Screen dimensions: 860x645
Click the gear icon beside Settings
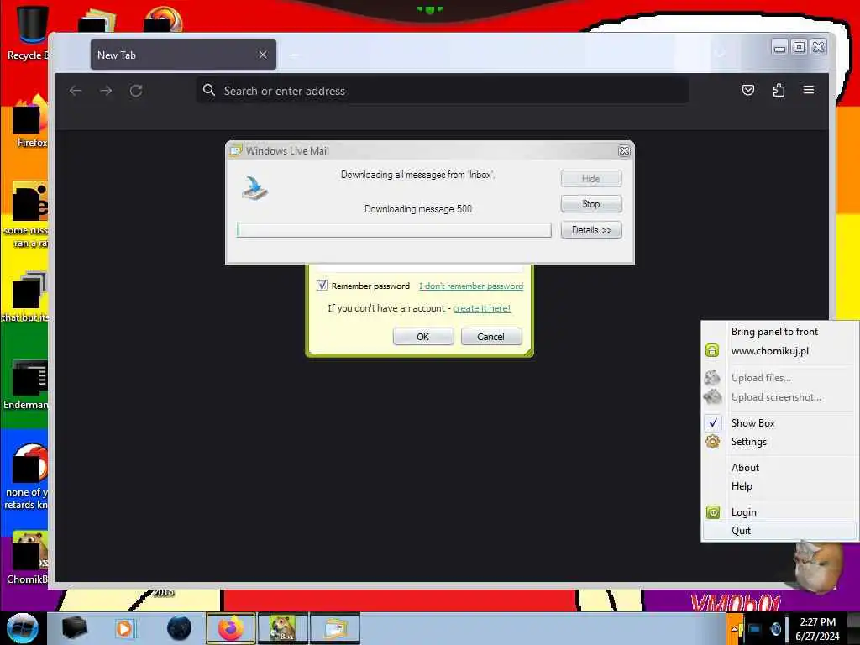712,441
